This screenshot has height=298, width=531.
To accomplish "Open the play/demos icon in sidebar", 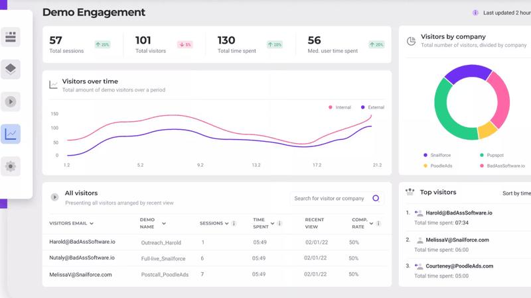I will coord(11,101).
